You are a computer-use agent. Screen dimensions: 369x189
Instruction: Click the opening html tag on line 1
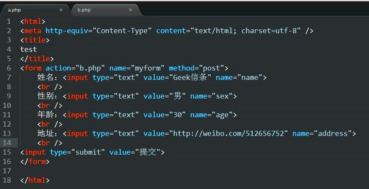33,22
